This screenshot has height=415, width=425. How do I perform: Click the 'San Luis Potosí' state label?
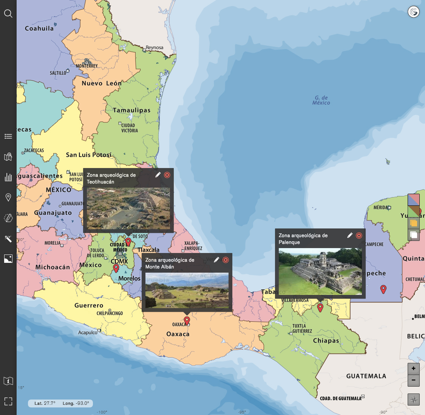point(89,155)
